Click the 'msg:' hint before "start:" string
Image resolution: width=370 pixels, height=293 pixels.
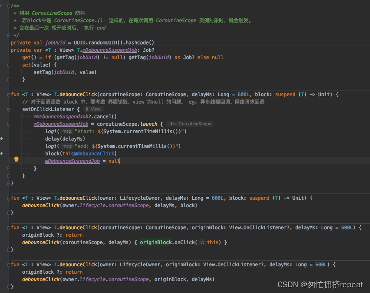click(x=67, y=131)
